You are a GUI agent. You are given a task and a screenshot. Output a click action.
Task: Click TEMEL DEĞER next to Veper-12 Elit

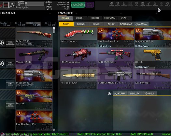click(10, 64)
